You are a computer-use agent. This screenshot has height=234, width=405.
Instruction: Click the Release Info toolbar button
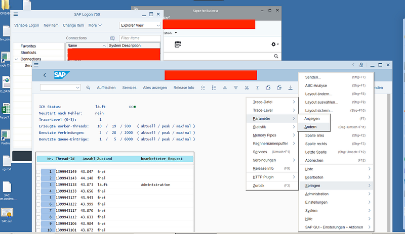(x=184, y=88)
